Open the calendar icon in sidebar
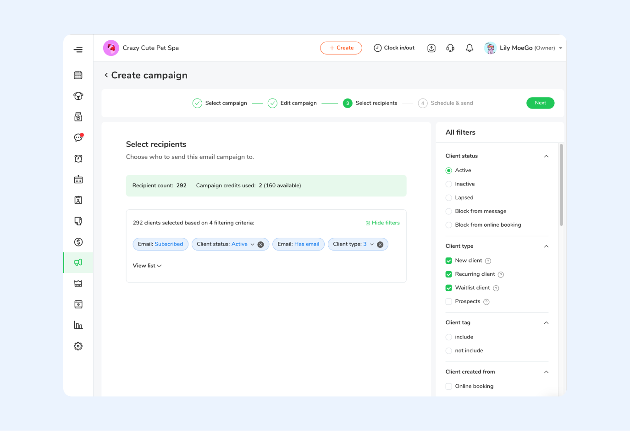The height and width of the screenshot is (431, 630). coord(78,75)
